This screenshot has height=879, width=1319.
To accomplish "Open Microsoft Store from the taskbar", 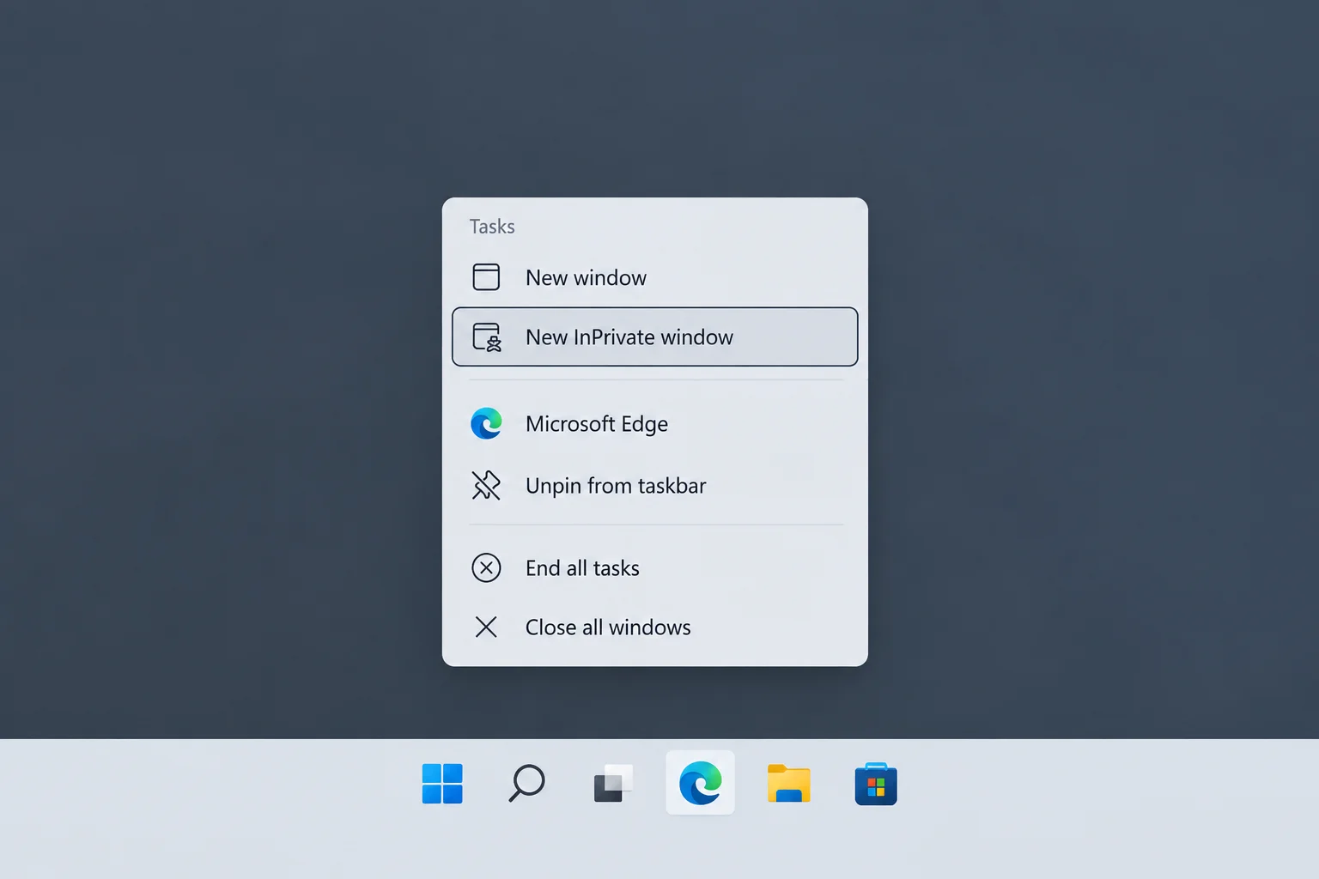I will (x=876, y=783).
